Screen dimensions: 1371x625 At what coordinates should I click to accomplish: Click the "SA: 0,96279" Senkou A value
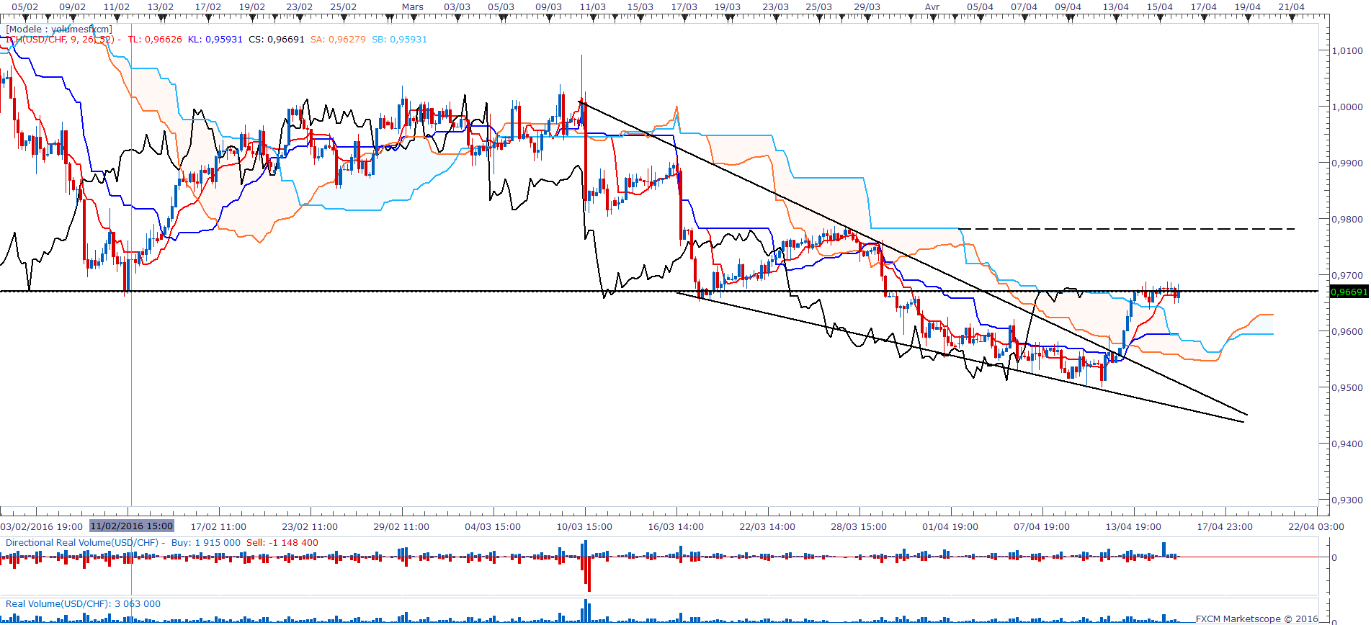click(x=339, y=40)
